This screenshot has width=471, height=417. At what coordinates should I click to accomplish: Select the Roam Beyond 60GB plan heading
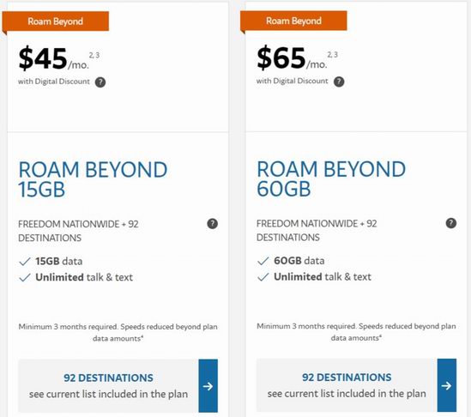pos(331,178)
